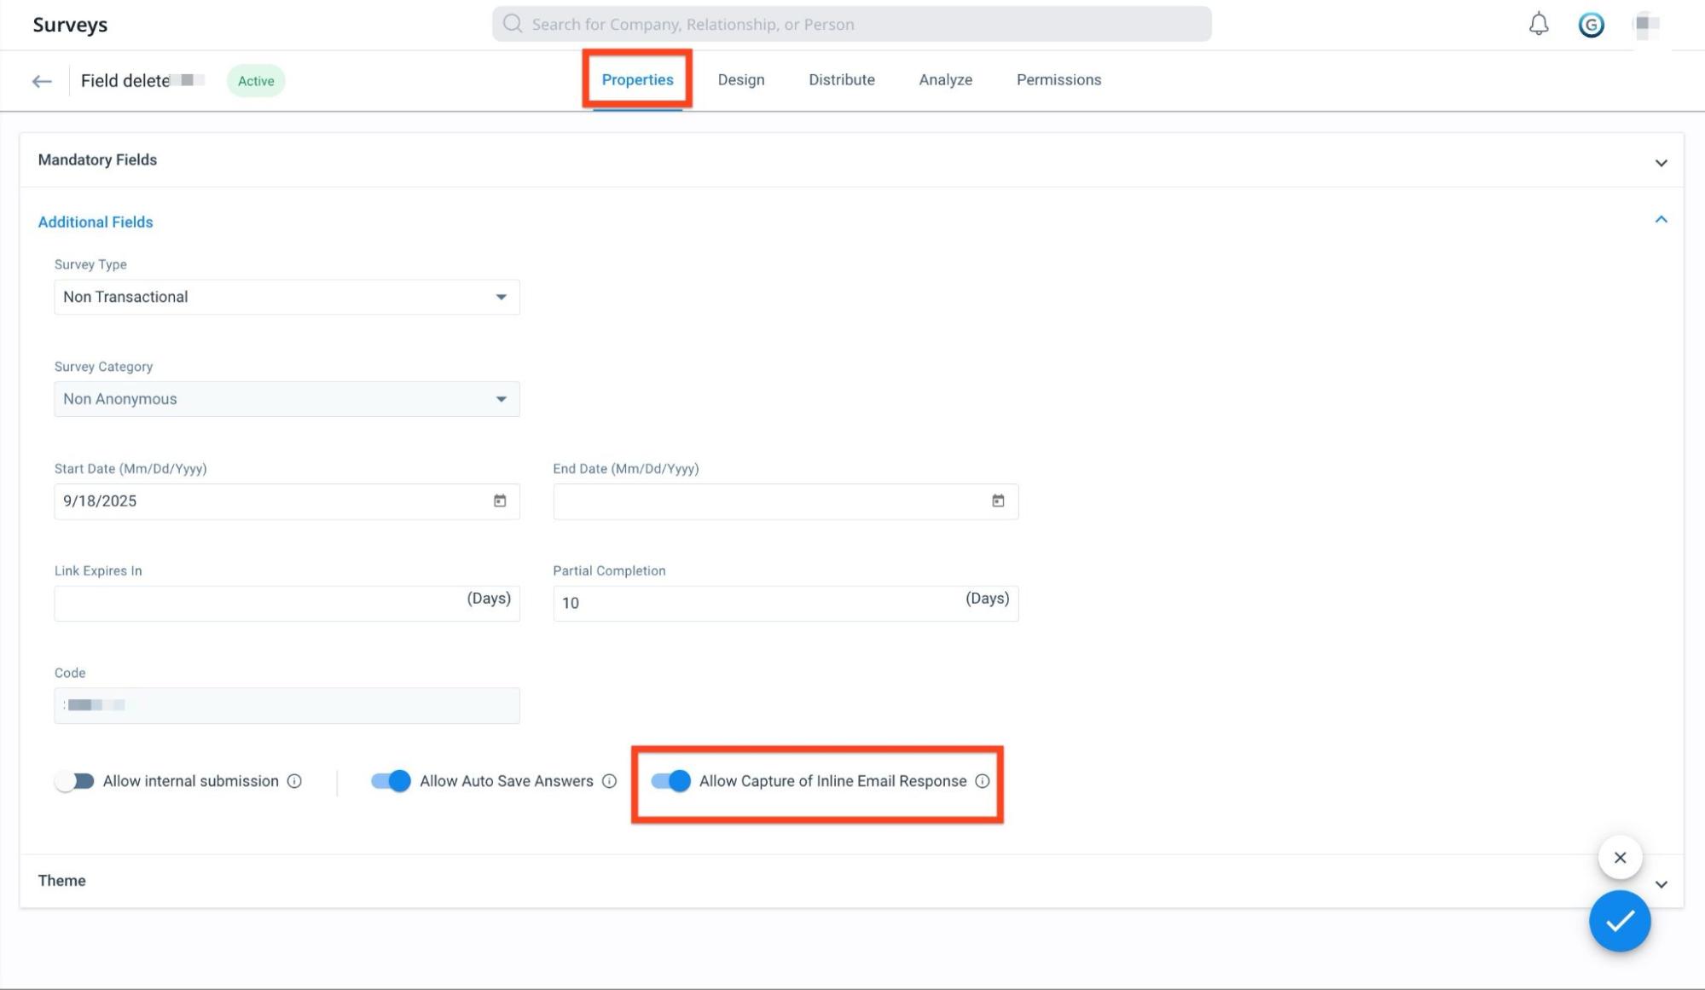Click the Link Expires In field
The width and height of the screenshot is (1705, 990).
(x=287, y=603)
